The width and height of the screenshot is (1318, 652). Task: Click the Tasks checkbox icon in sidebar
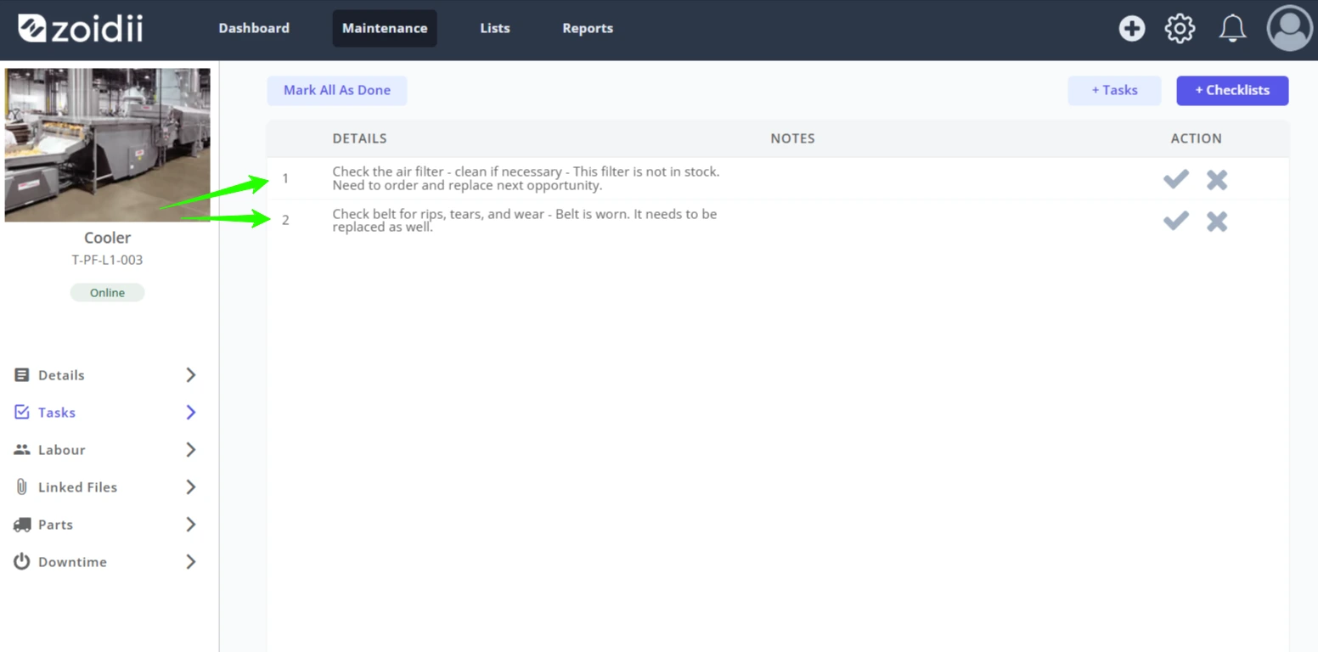(22, 412)
